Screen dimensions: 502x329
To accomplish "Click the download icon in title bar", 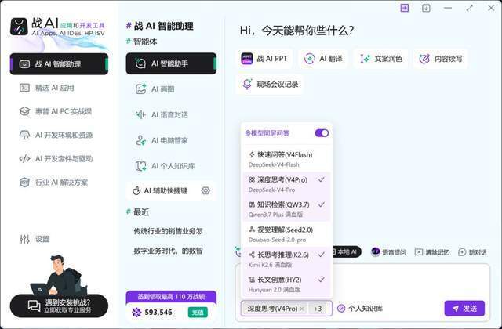I will pyautogui.click(x=426, y=8).
